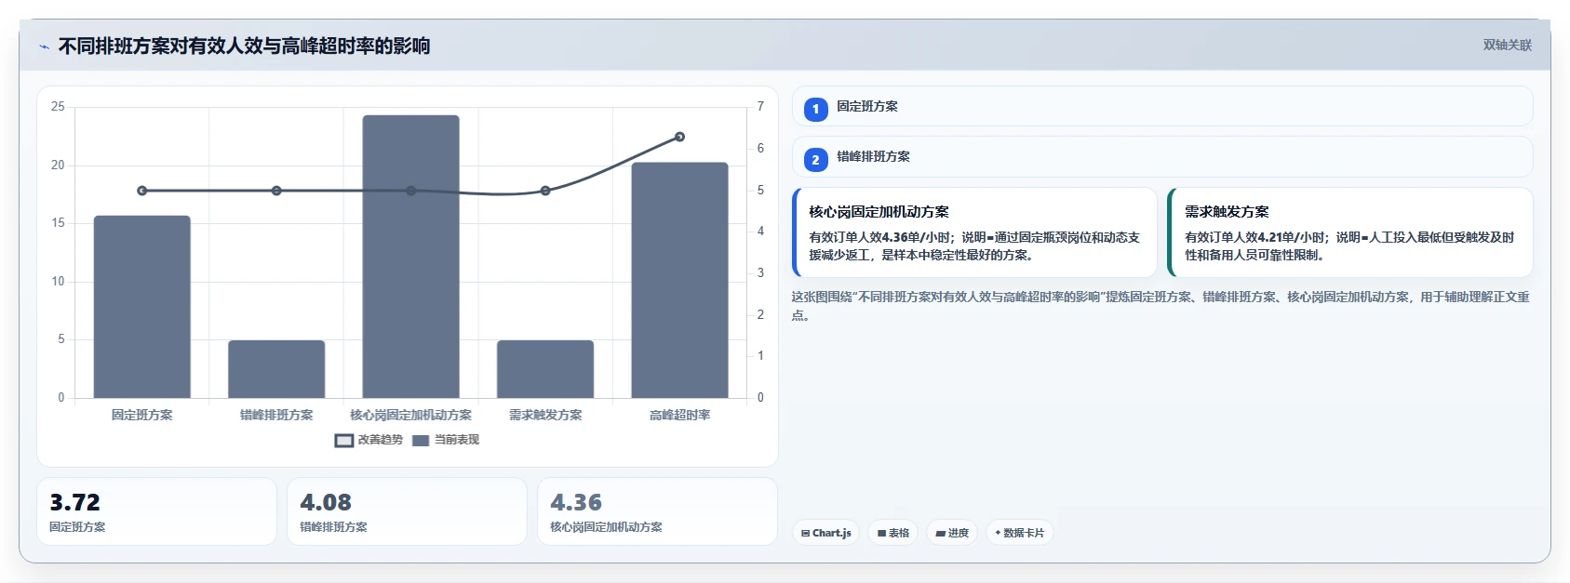Open the 固定班方案 list row
The height and width of the screenshot is (583, 1570).
click(x=1162, y=106)
